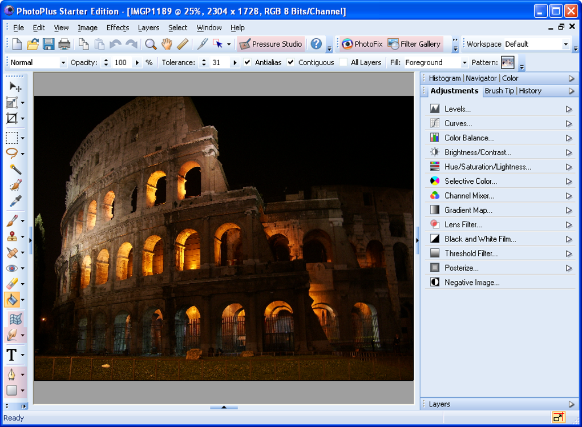
Task: Disable the Antialias checkbox
Action: [x=247, y=62]
